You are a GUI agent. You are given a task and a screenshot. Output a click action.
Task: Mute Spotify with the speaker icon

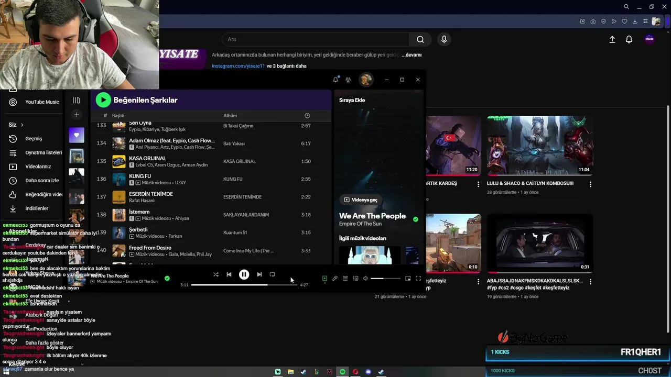click(365, 279)
